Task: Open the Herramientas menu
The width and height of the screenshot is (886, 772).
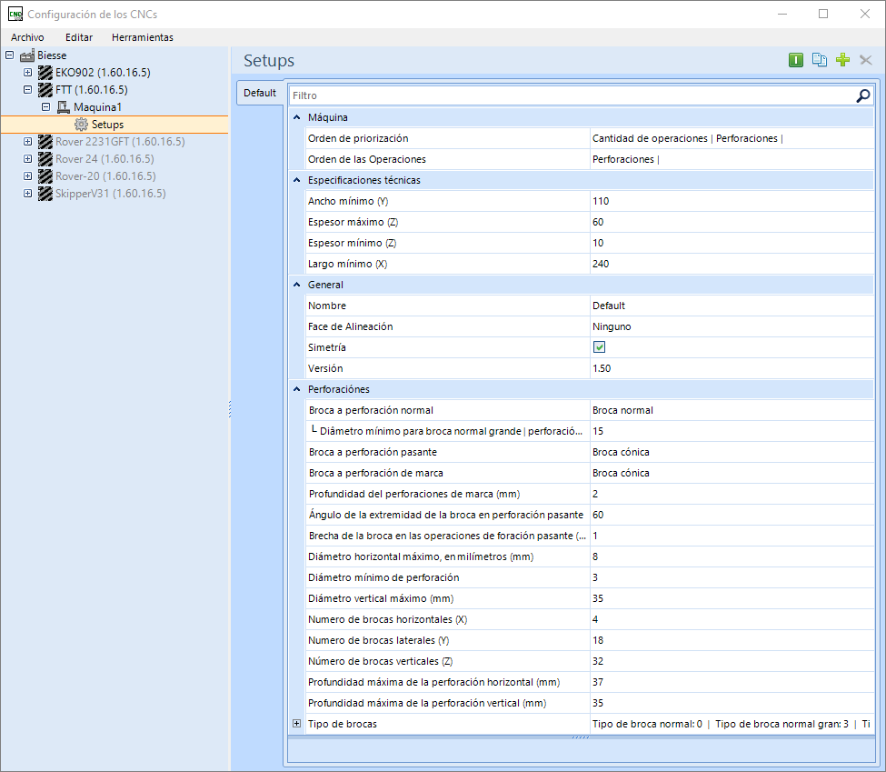Action: click(x=143, y=37)
